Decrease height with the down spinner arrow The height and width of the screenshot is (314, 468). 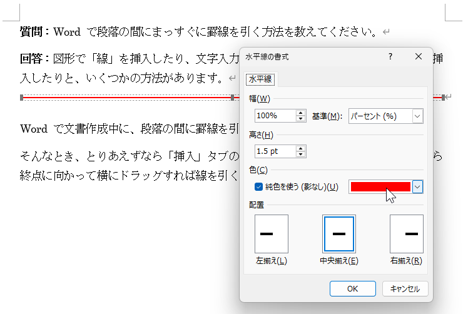(x=301, y=154)
